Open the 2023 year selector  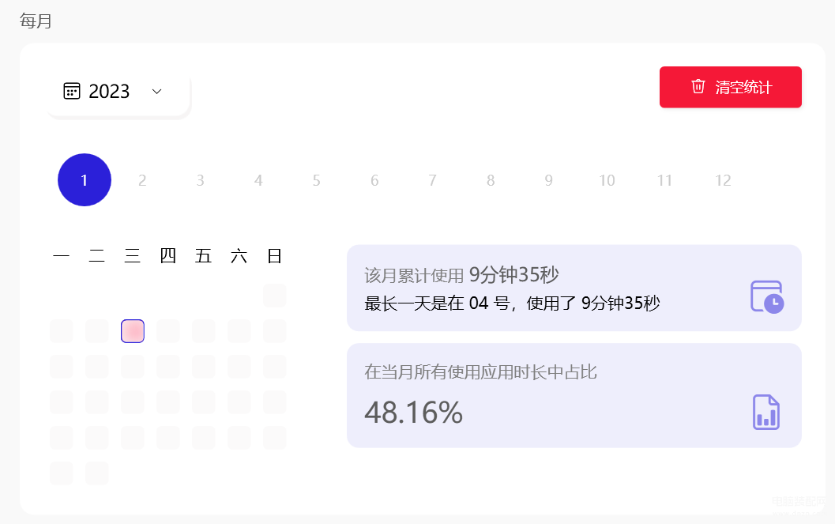click(118, 92)
